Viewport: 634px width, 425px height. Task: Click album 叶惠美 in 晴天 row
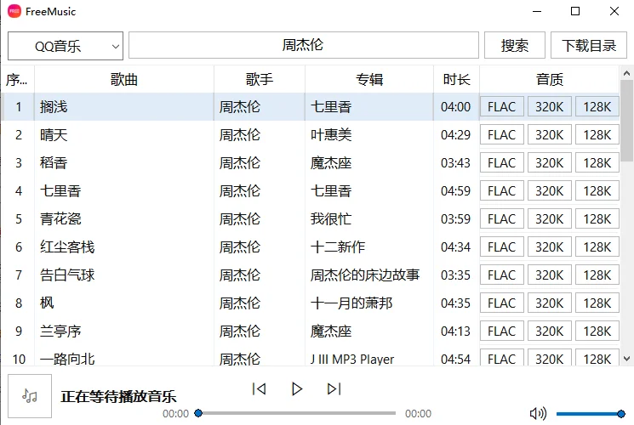[x=331, y=134]
